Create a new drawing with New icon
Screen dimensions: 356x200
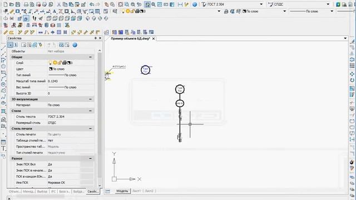(5, 4)
